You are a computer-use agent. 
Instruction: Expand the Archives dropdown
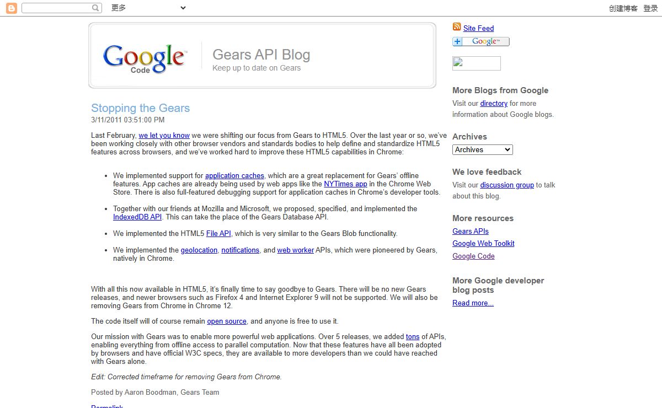(x=483, y=149)
